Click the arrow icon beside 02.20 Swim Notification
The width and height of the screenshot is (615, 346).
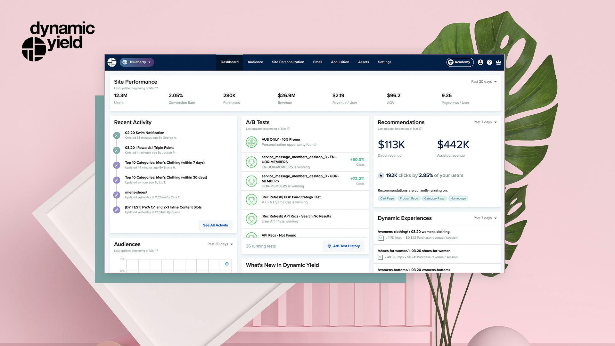tap(116, 135)
